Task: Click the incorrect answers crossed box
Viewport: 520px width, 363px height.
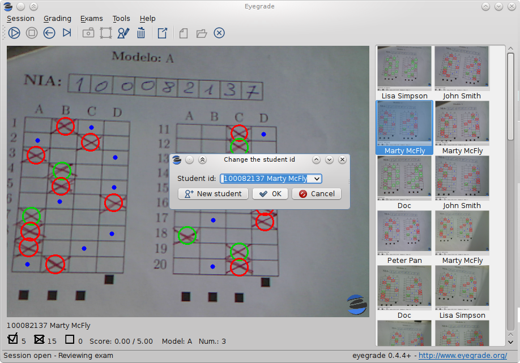Action: 40,339
